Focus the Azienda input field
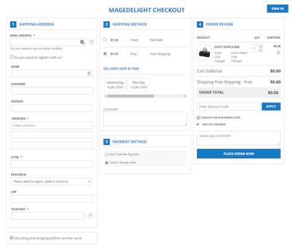Viewport: 292px width, 248px height. (x=52, y=108)
